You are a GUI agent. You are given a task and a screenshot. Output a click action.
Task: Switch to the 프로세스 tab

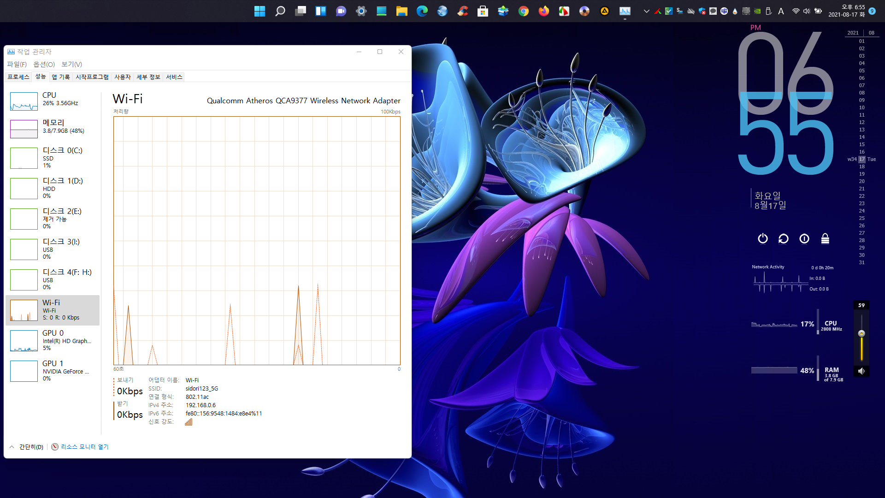coord(18,77)
